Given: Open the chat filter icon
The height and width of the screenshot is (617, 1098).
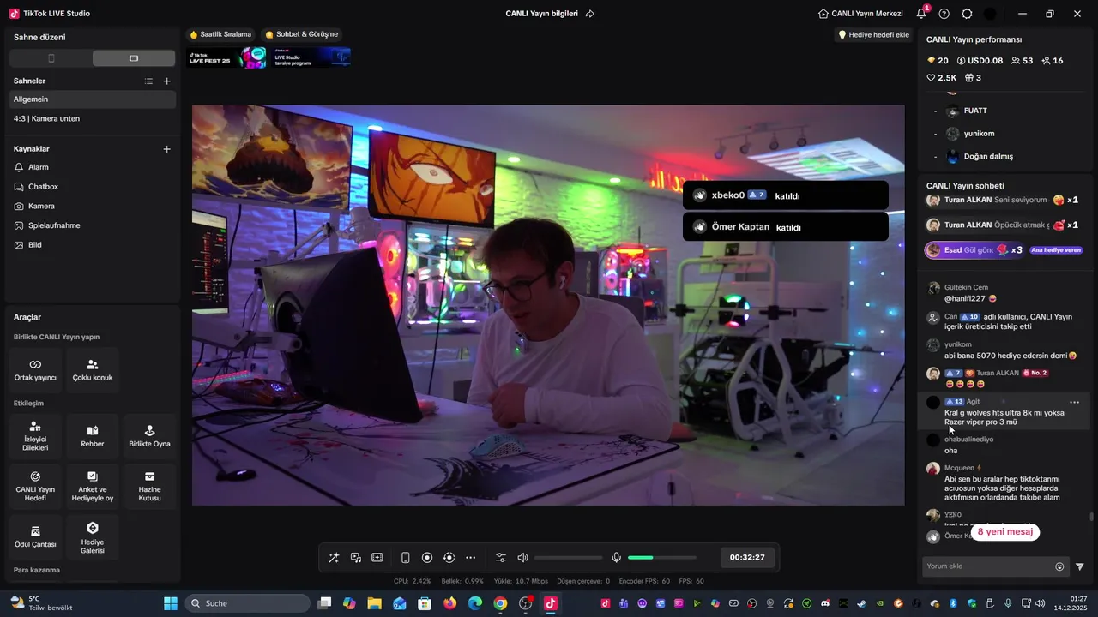Looking at the screenshot, I should [x=1080, y=566].
